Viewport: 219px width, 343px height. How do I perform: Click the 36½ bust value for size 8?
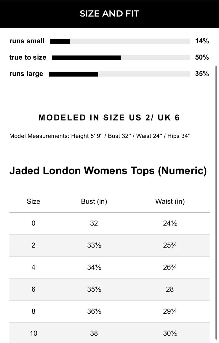pyautogui.click(x=94, y=311)
